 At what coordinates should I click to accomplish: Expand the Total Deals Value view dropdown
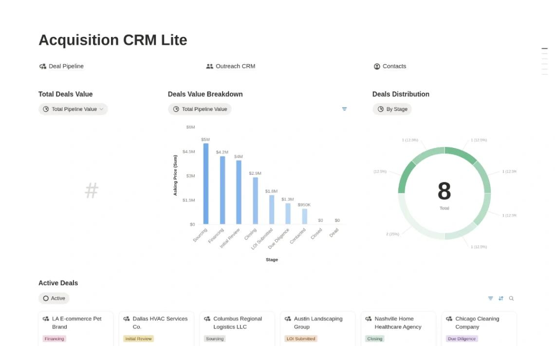[73, 109]
